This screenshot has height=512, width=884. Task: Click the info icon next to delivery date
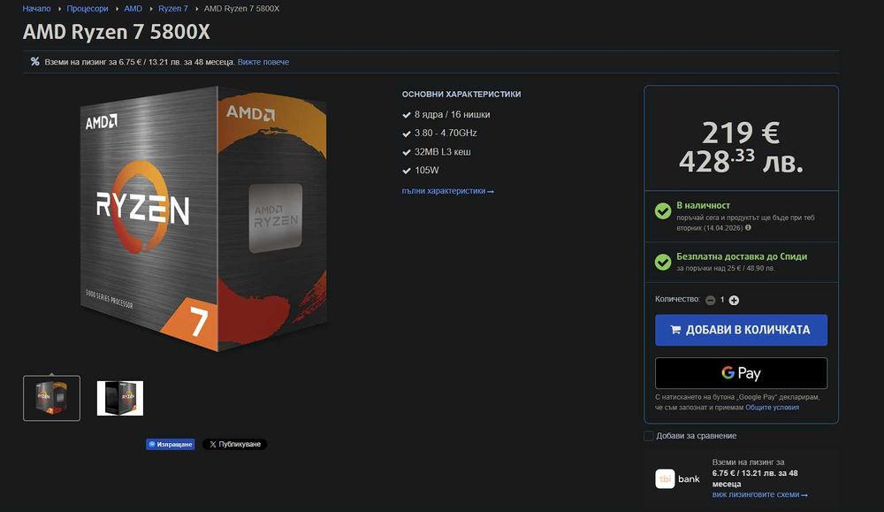click(x=748, y=228)
